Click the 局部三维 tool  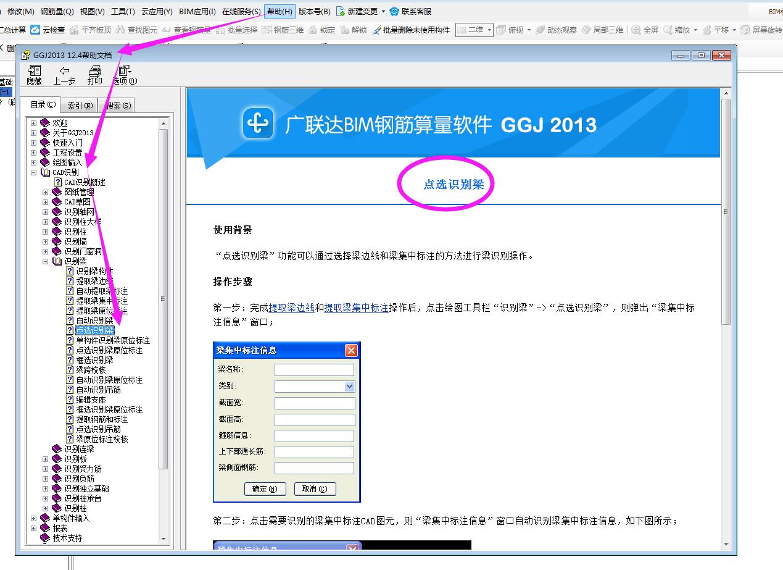[602, 30]
